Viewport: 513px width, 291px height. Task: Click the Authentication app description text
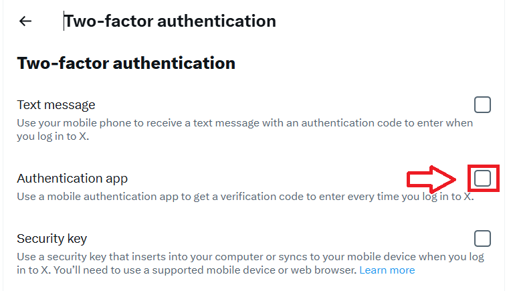tap(245, 197)
